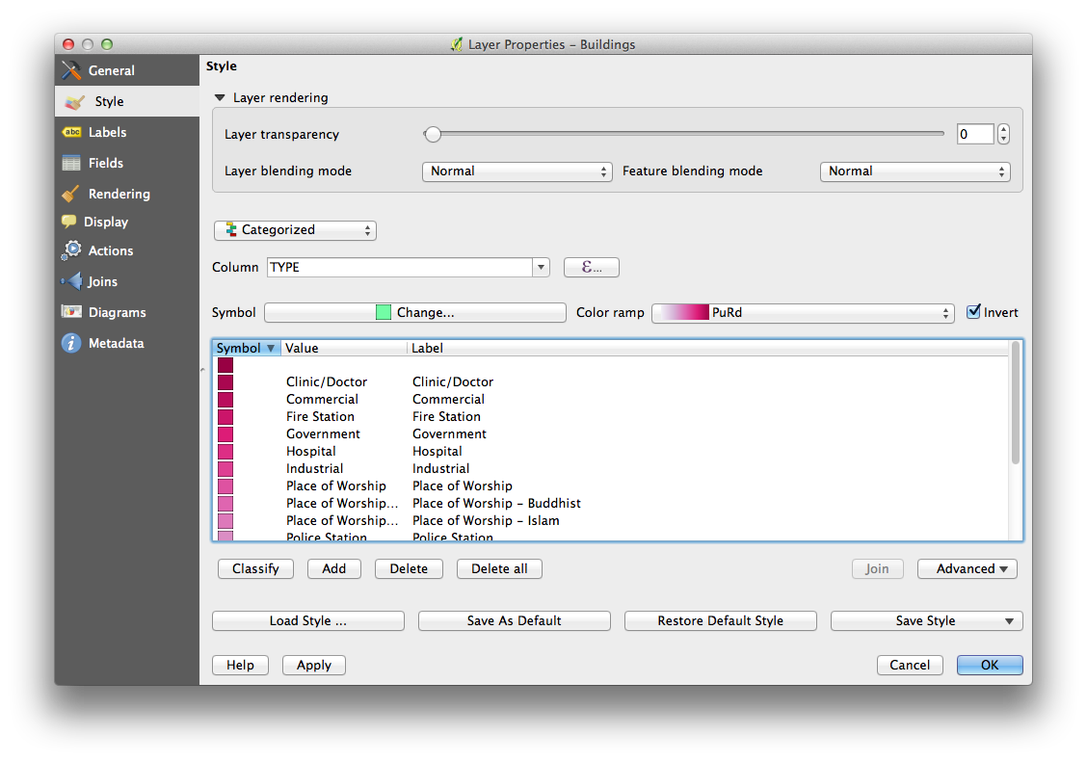Collapse the Layer rendering section
Screen dimensions: 1087x761
(x=221, y=98)
